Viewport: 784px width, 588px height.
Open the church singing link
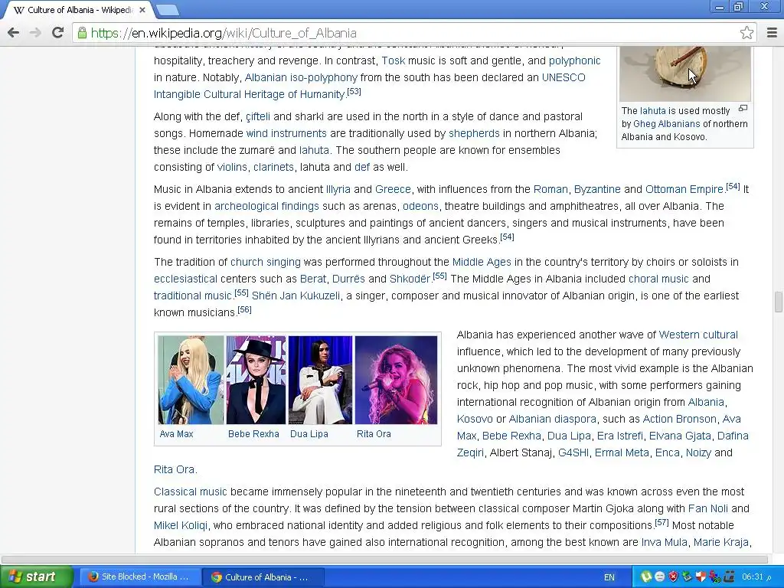point(266,262)
